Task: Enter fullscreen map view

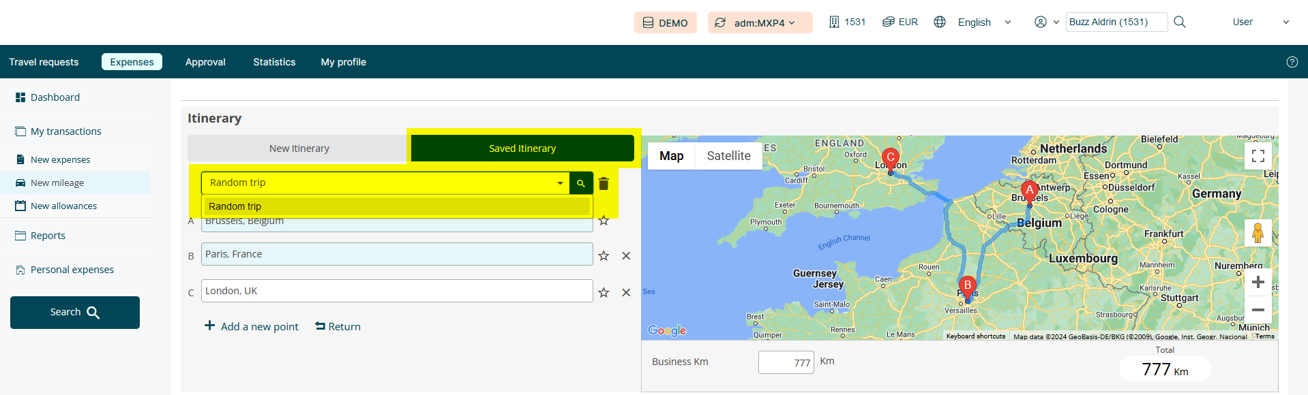Action: click(x=1258, y=156)
